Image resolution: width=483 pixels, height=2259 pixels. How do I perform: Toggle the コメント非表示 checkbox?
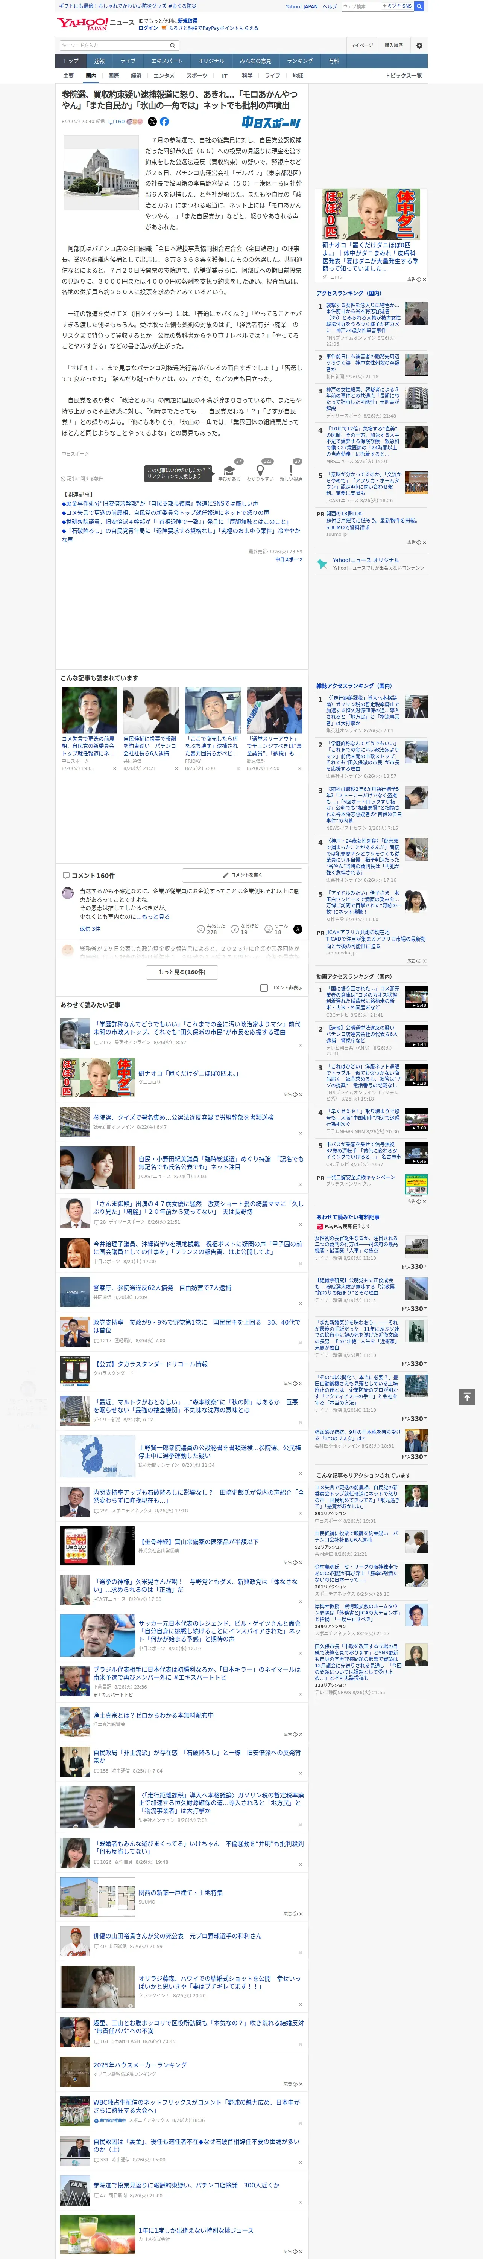264,988
